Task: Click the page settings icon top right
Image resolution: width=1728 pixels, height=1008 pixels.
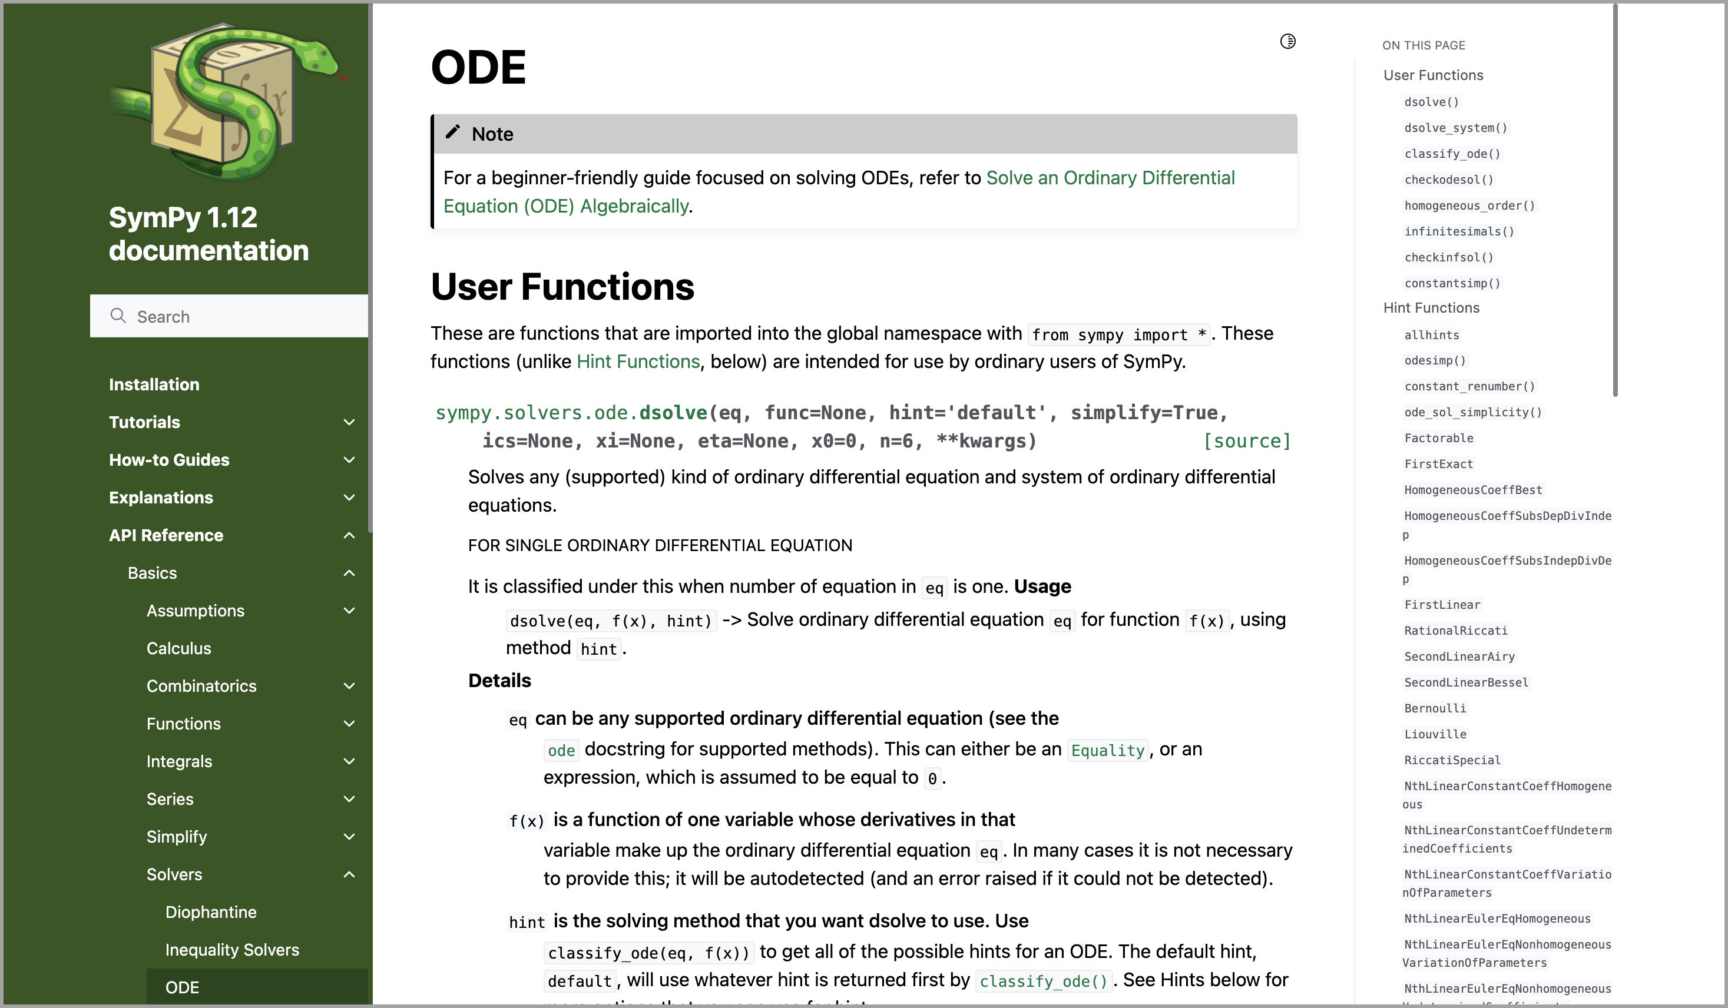Action: coord(1289,42)
